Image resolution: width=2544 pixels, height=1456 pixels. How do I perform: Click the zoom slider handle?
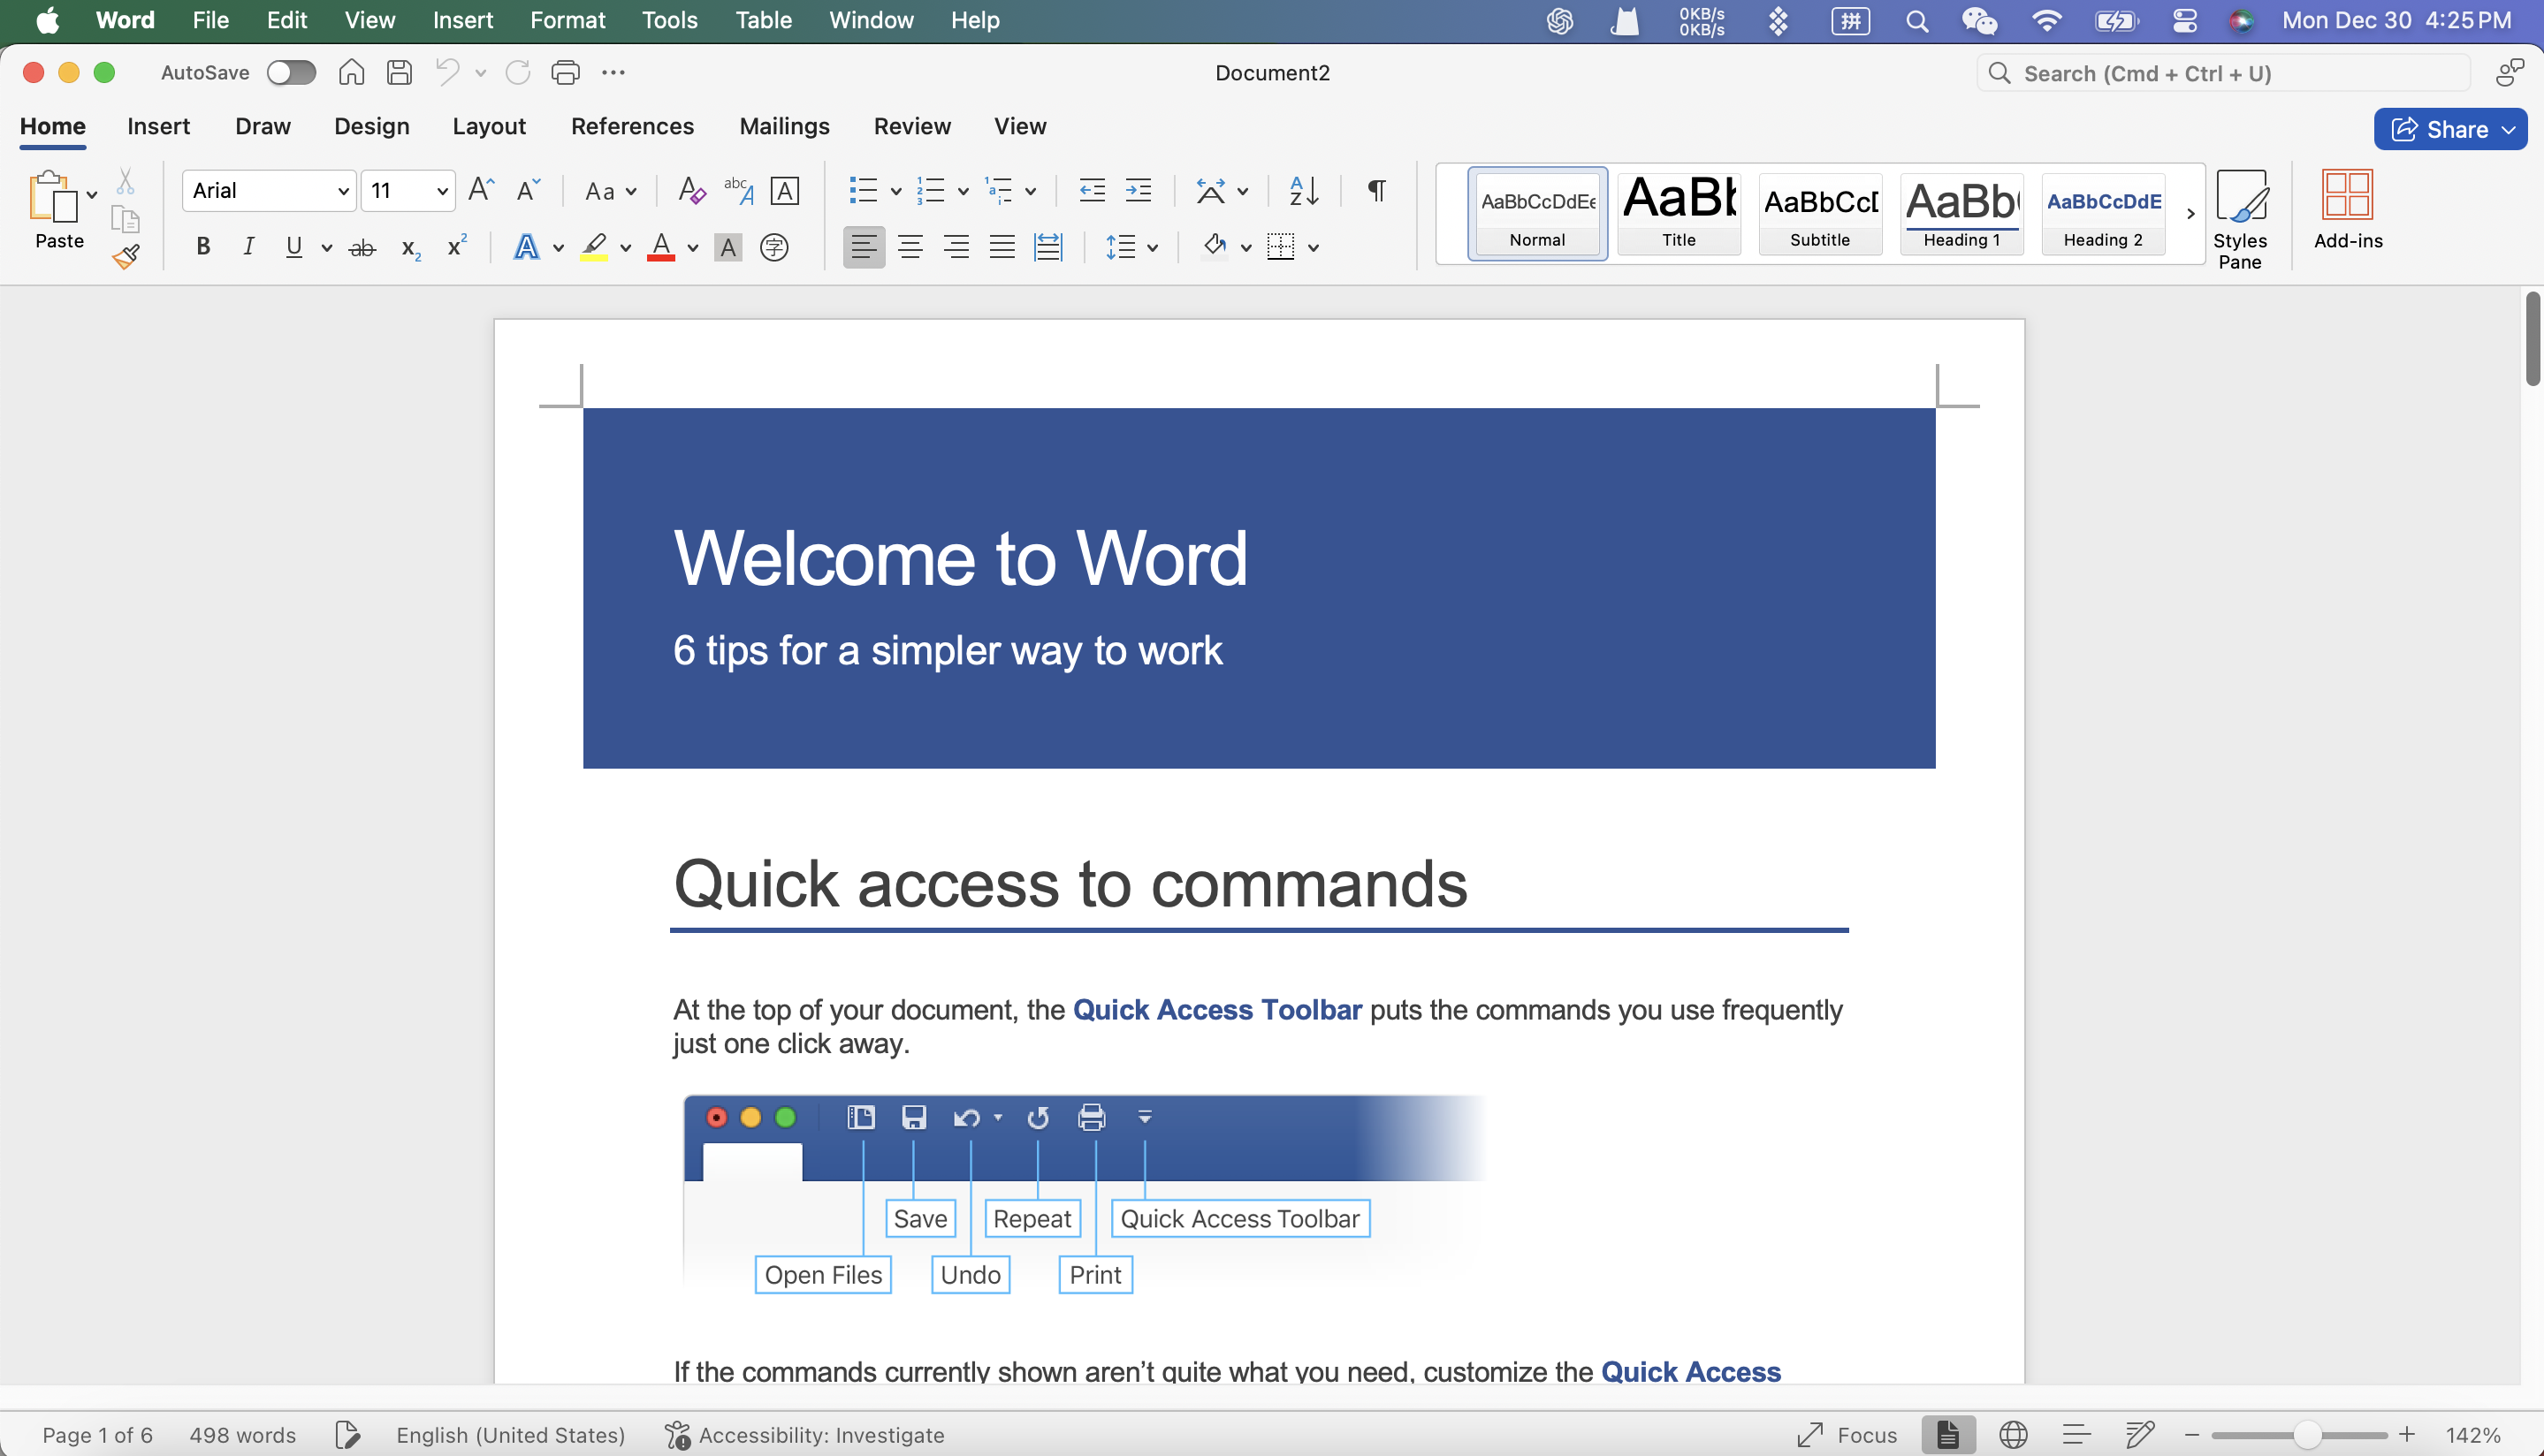click(2306, 1435)
